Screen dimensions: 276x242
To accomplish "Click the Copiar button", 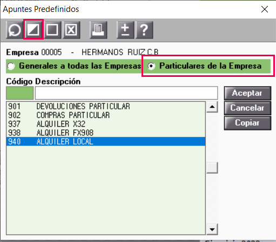I will click(x=247, y=123).
